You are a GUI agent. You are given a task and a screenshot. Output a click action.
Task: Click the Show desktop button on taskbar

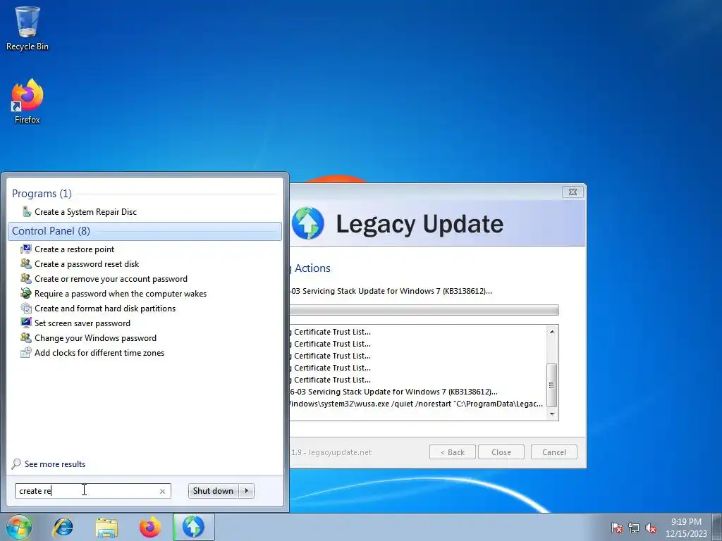pyautogui.click(x=717, y=527)
